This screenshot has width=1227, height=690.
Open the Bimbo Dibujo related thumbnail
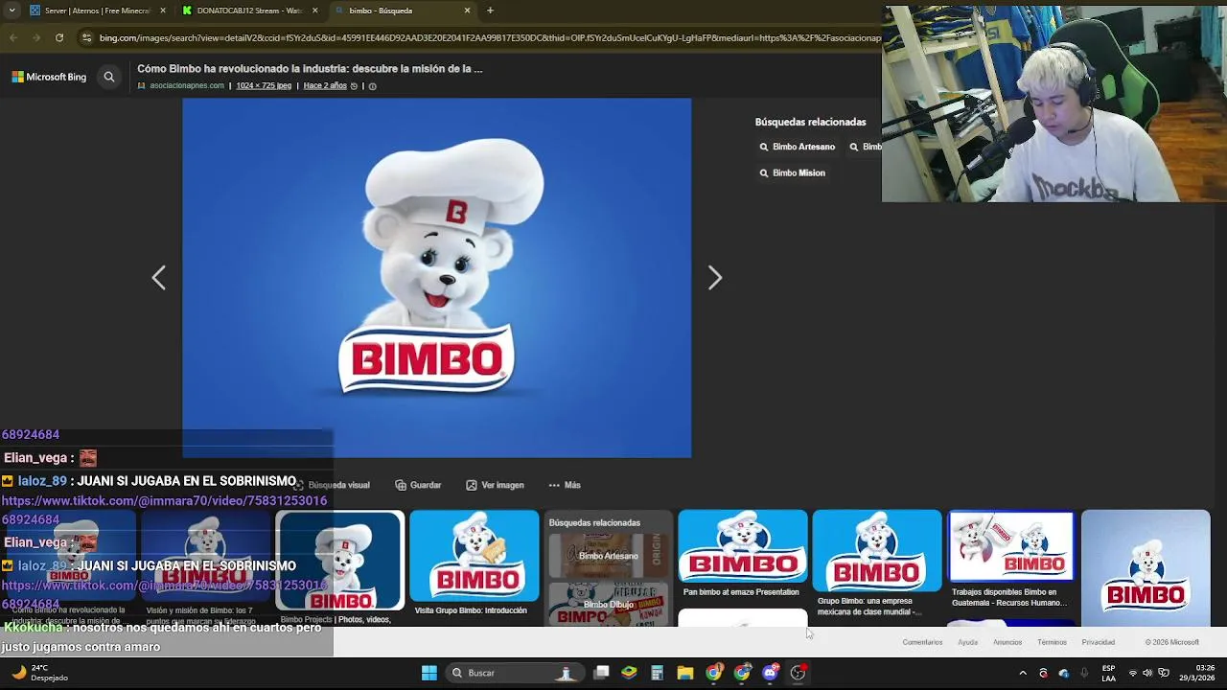pyautogui.click(x=608, y=604)
